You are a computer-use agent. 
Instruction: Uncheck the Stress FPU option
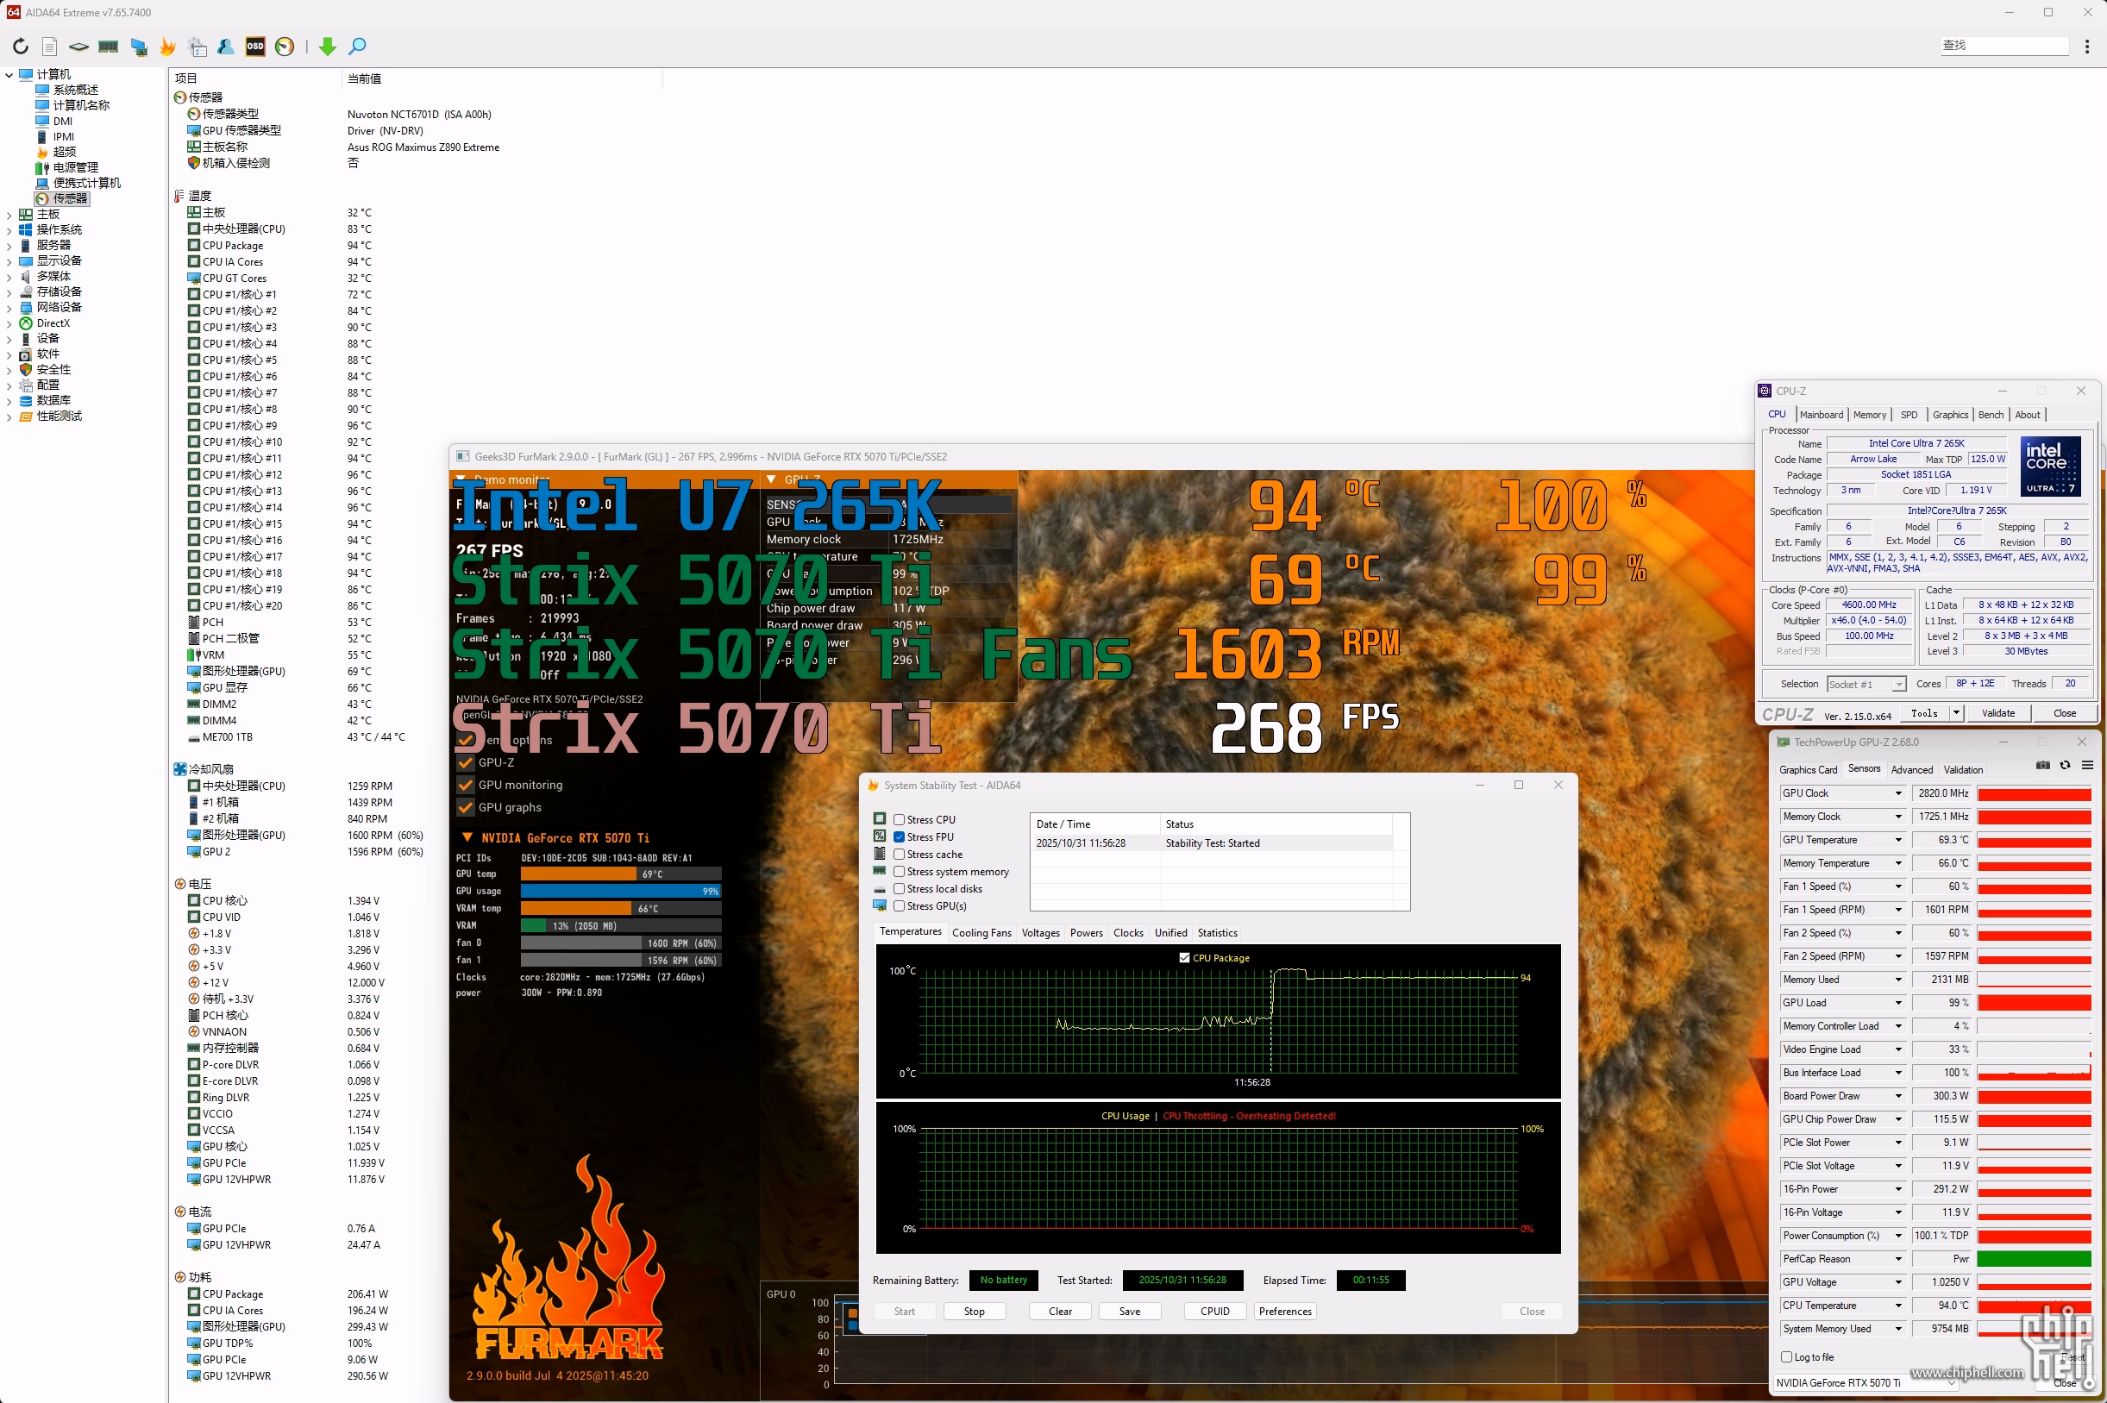point(900,837)
